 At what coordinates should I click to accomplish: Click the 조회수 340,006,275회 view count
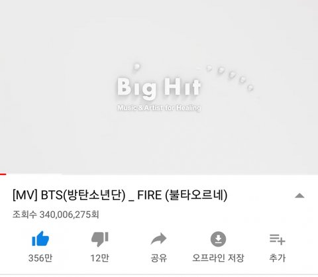(x=56, y=215)
